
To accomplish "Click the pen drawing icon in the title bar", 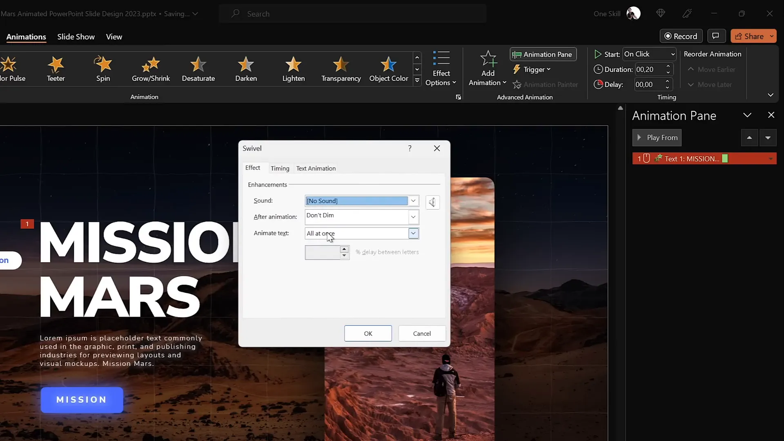I will coord(687,13).
